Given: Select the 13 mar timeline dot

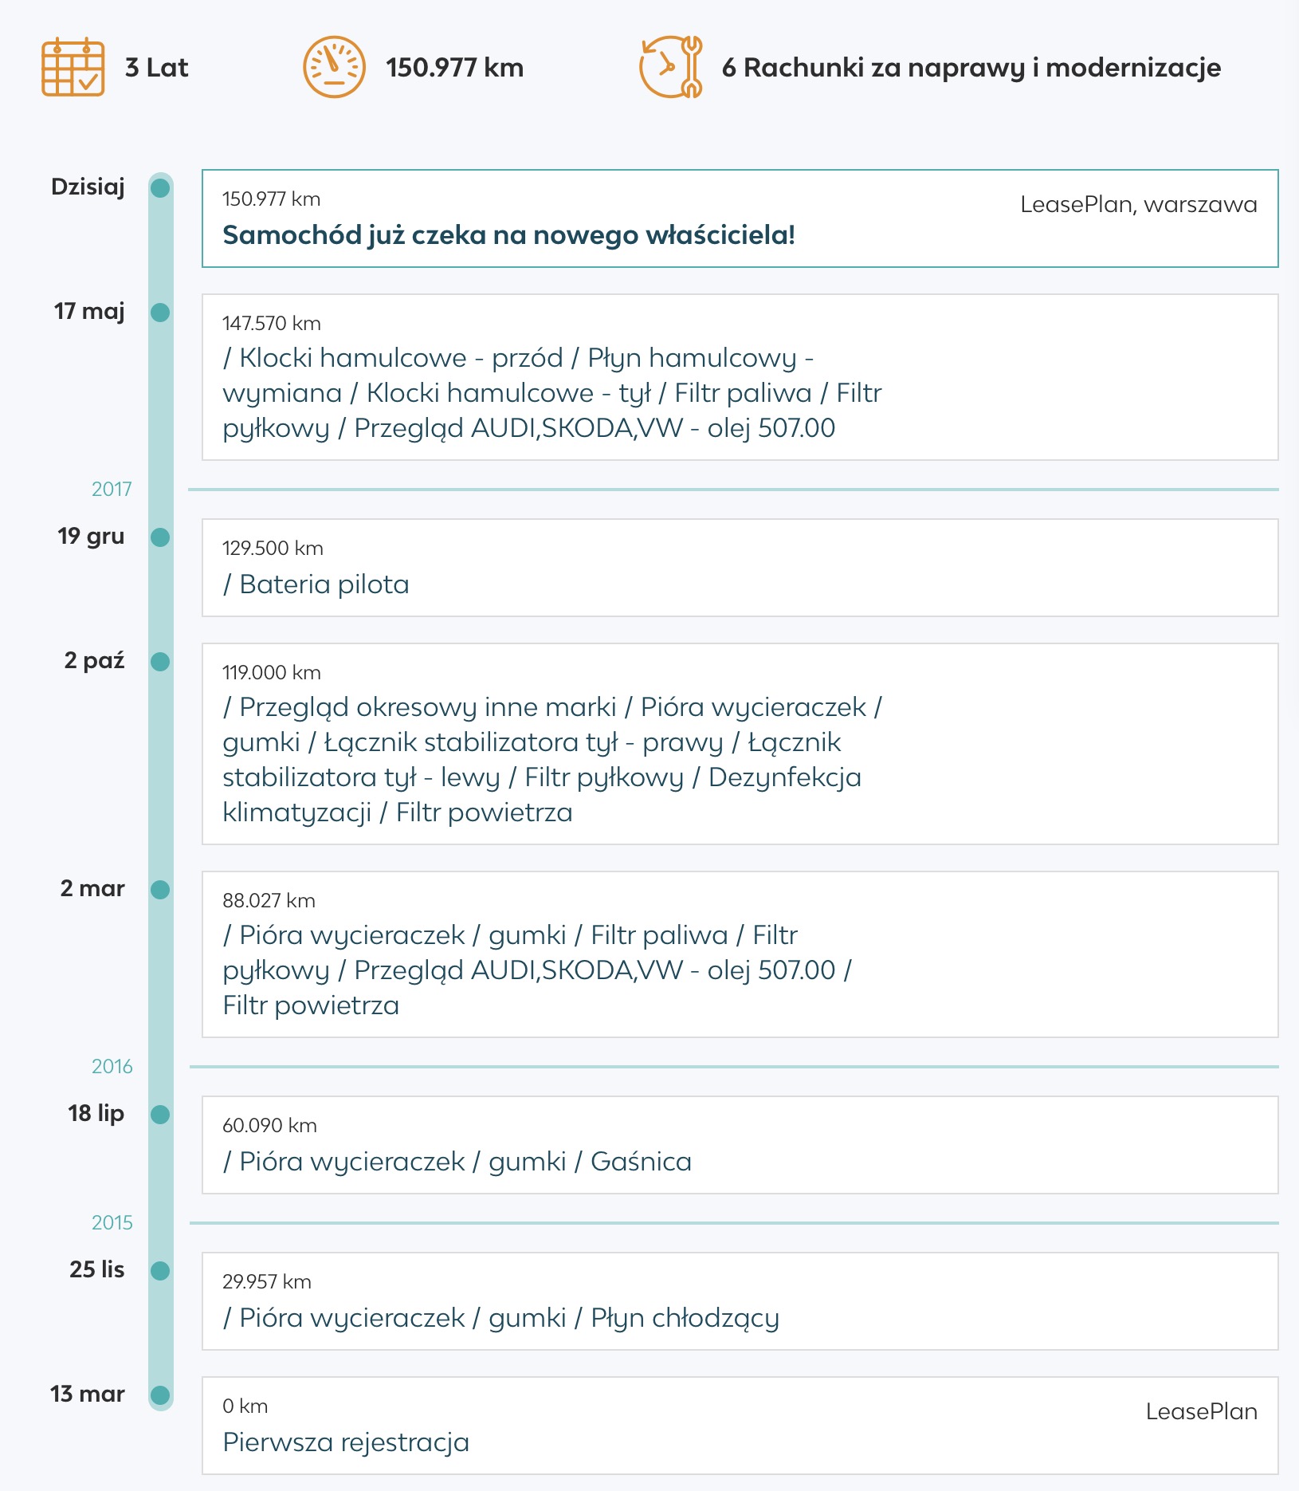Looking at the screenshot, I should [x=160, y=1395].
